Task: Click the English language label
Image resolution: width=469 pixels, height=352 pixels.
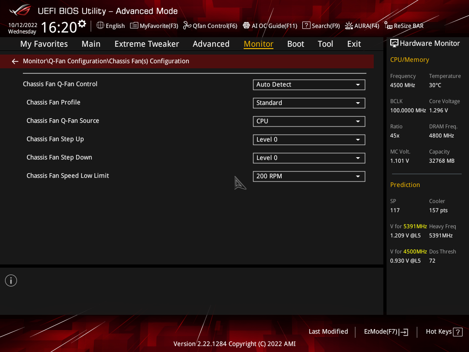Action: click(115, 26)
